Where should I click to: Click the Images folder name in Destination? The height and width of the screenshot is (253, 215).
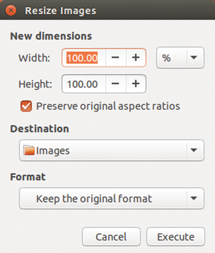[53, 151]
